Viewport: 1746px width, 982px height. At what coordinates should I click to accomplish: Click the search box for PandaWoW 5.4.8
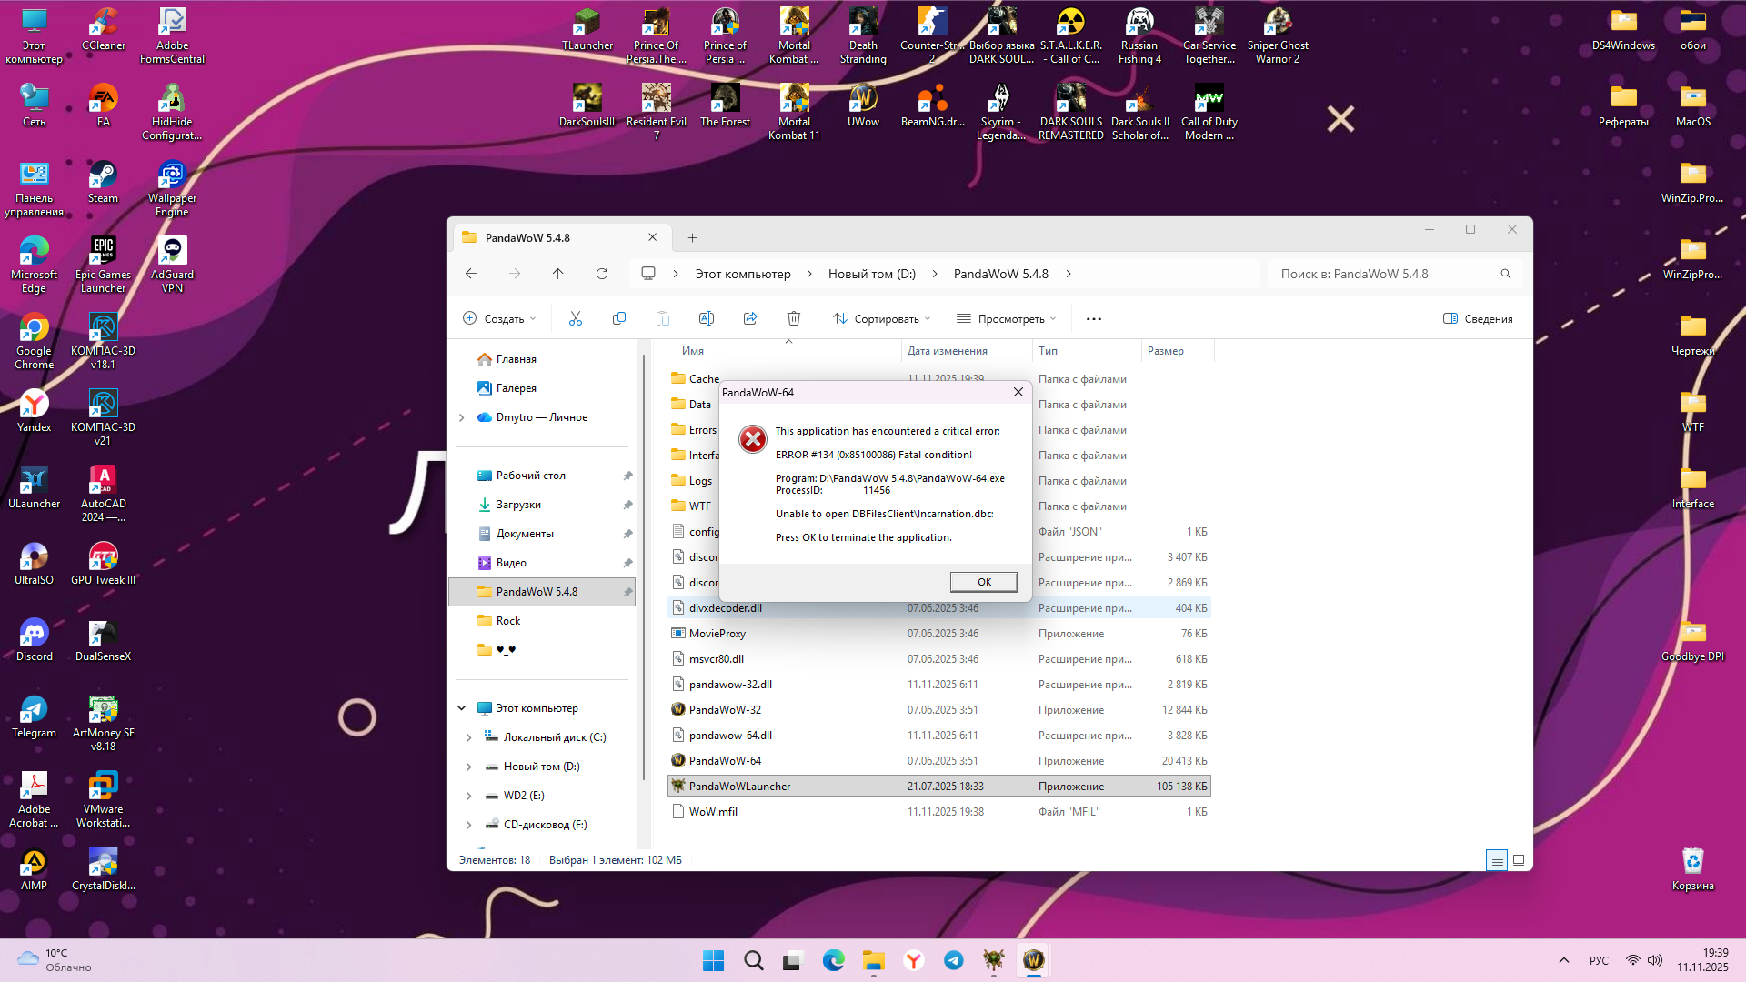tap(1382, 274)
